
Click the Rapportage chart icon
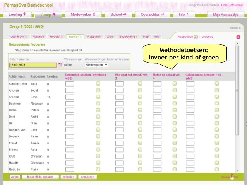coord(196,37)
